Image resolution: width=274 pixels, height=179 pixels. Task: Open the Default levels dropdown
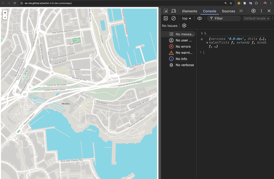pos(256,18)
